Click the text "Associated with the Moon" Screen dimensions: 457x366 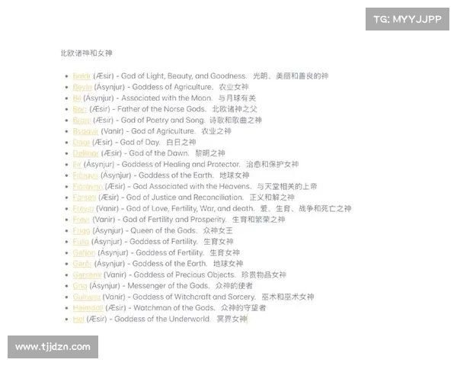pyautogui.click(x=167, y=98)
